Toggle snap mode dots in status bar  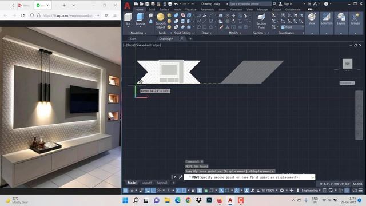[131, 191]
